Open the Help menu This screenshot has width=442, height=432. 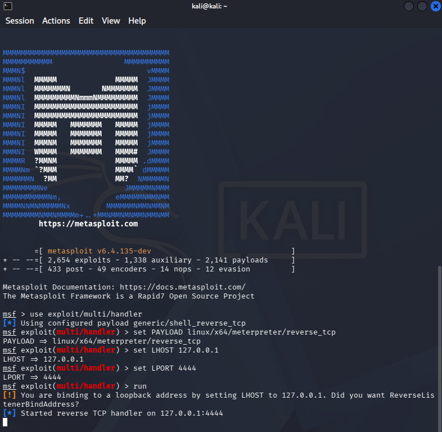click(x=137, y=21)
